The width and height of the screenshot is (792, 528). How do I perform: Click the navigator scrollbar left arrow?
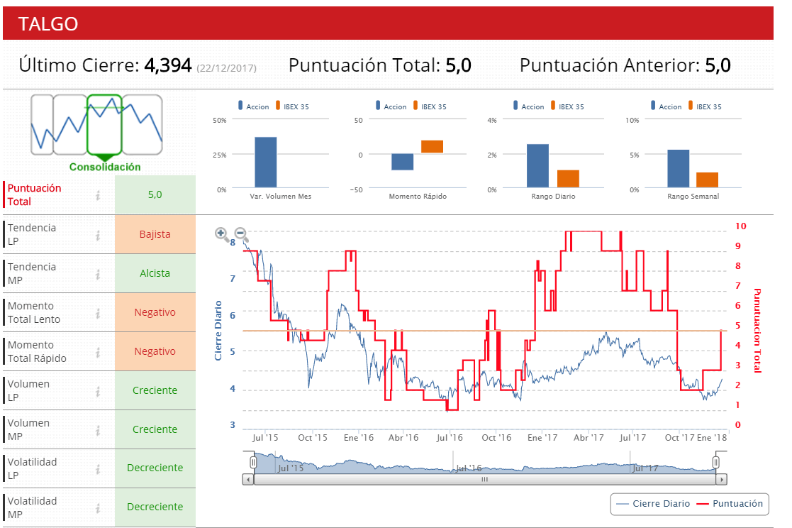248,479
